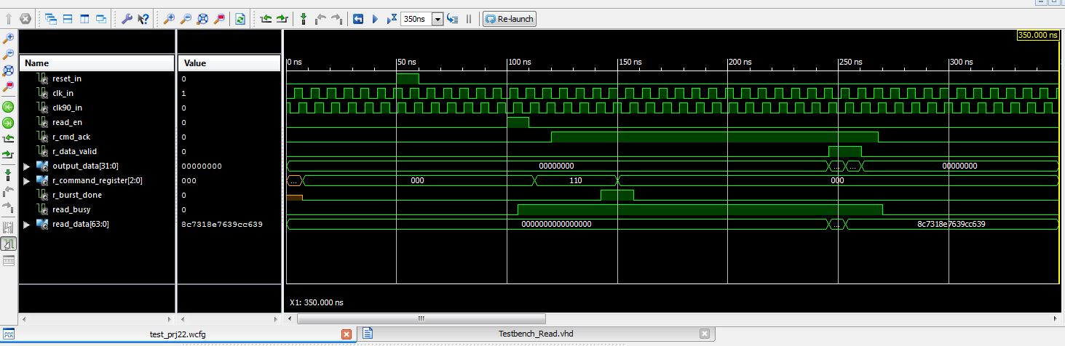Click the Value column header

click(x=229, y=63)
